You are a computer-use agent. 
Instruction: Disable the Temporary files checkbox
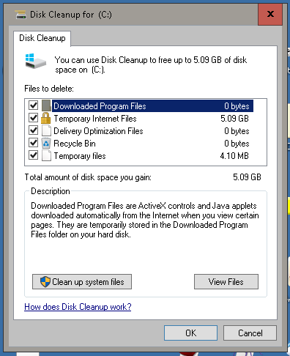point(33,155)
